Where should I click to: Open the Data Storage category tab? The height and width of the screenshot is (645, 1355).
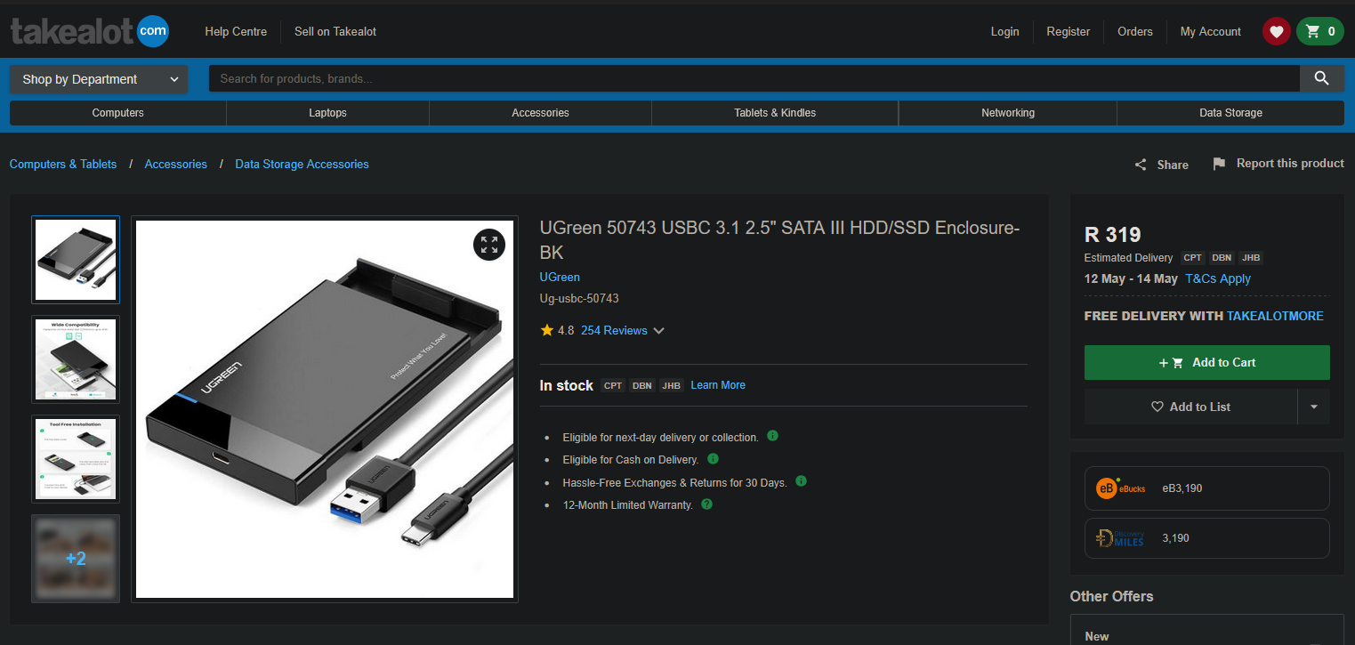click(x=1230, y=113)
